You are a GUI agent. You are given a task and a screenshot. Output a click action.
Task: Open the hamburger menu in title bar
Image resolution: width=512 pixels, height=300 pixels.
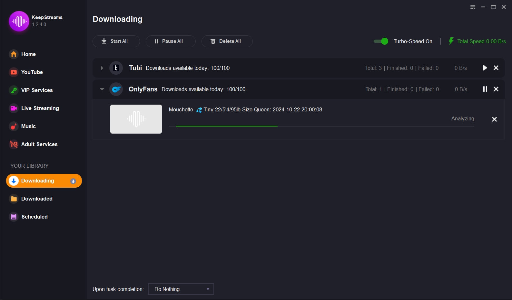(x=473, y=7)
